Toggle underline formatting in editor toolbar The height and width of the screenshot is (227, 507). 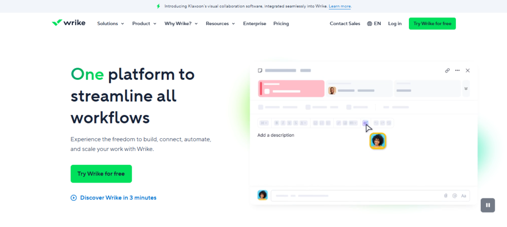coord(289,123)
